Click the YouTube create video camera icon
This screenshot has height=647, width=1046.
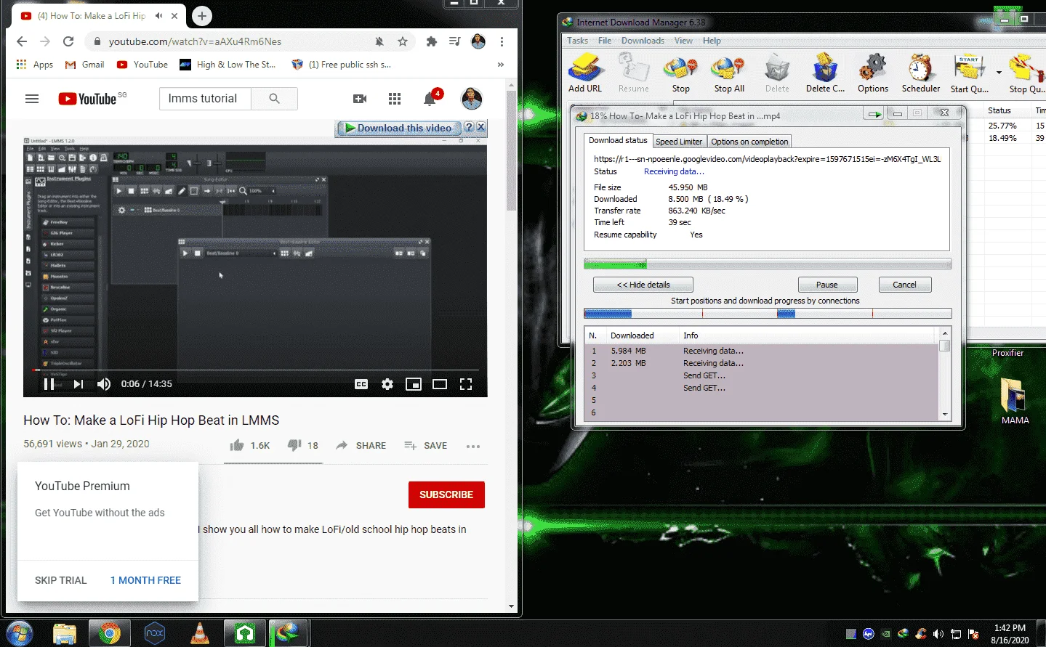pyautogui.click(x=360, y=99)
